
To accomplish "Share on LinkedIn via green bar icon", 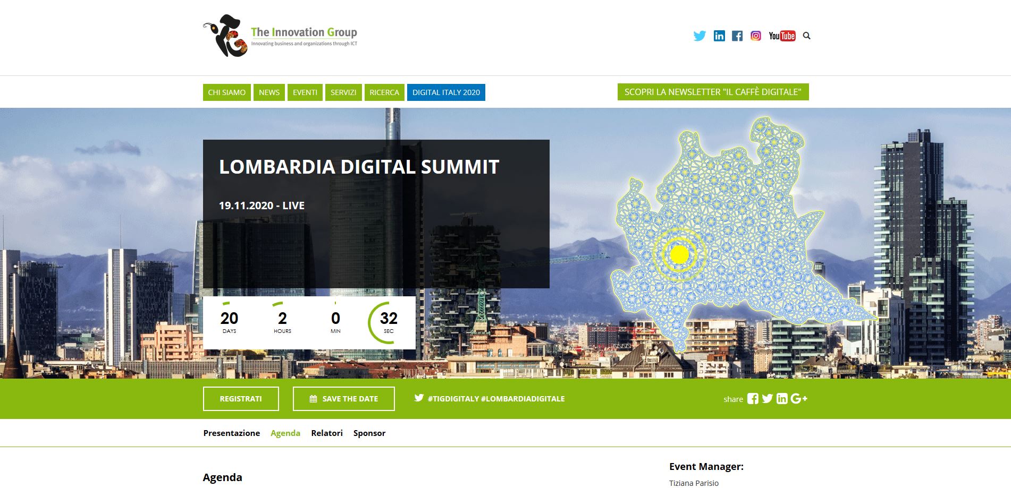I will tap(781, 399).
